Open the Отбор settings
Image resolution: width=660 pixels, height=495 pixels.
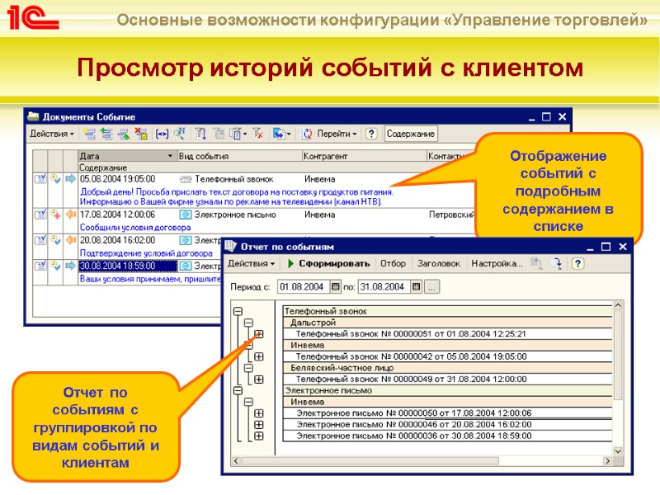(394, 263)
